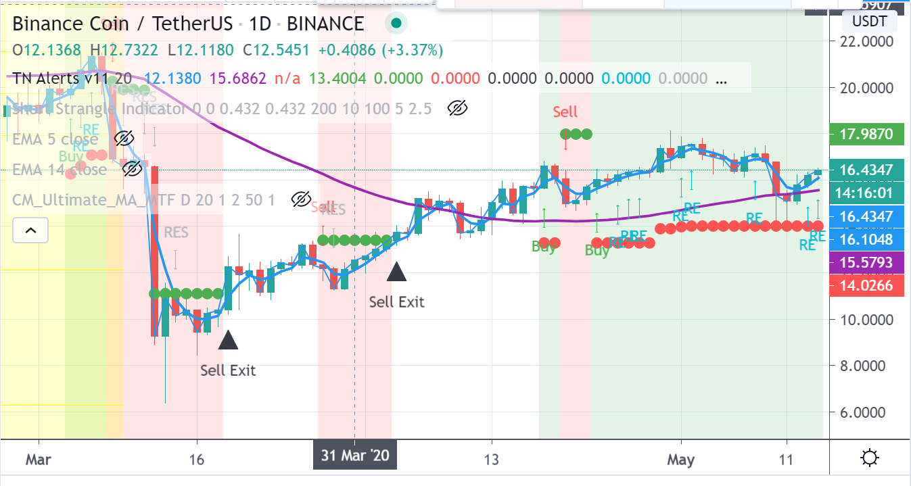Click the red Sell signal label
911x486 pixels.
point(565,112)
